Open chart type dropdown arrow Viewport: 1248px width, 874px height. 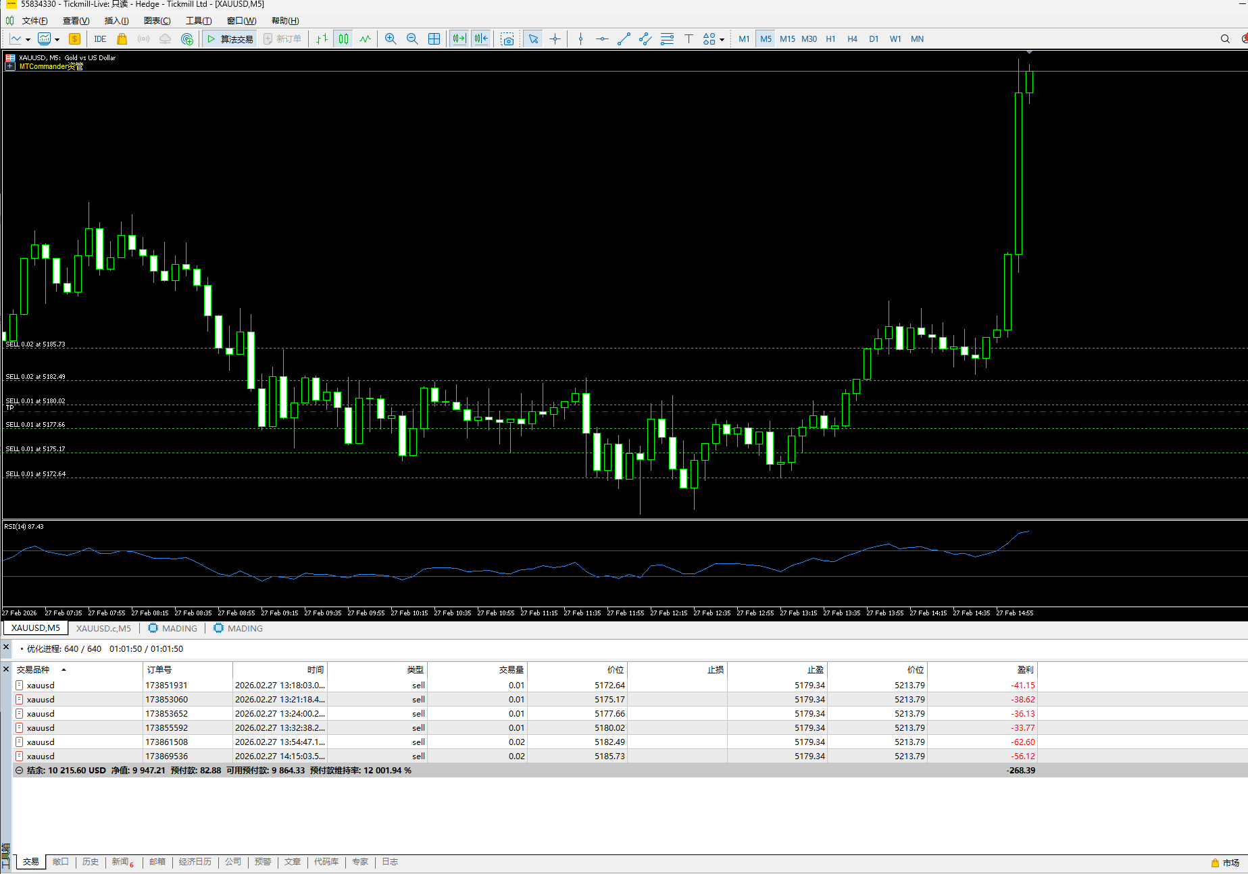[28, 40]
